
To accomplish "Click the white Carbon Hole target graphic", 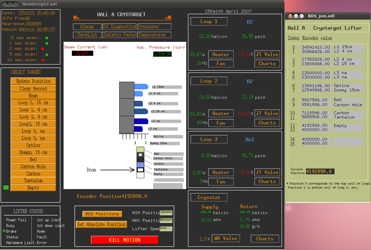I will pos(140,155).
